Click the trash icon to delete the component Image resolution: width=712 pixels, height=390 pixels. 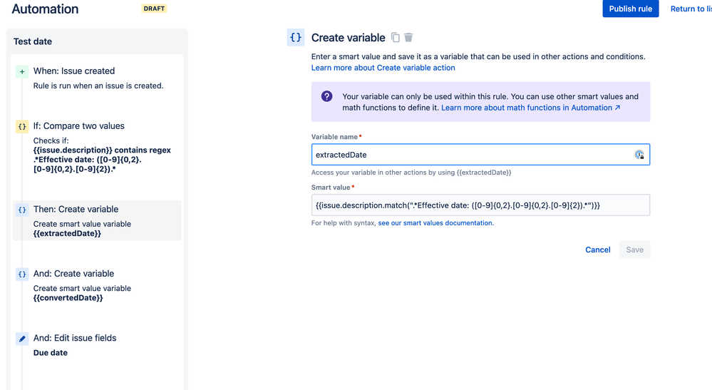coord(408,38)
